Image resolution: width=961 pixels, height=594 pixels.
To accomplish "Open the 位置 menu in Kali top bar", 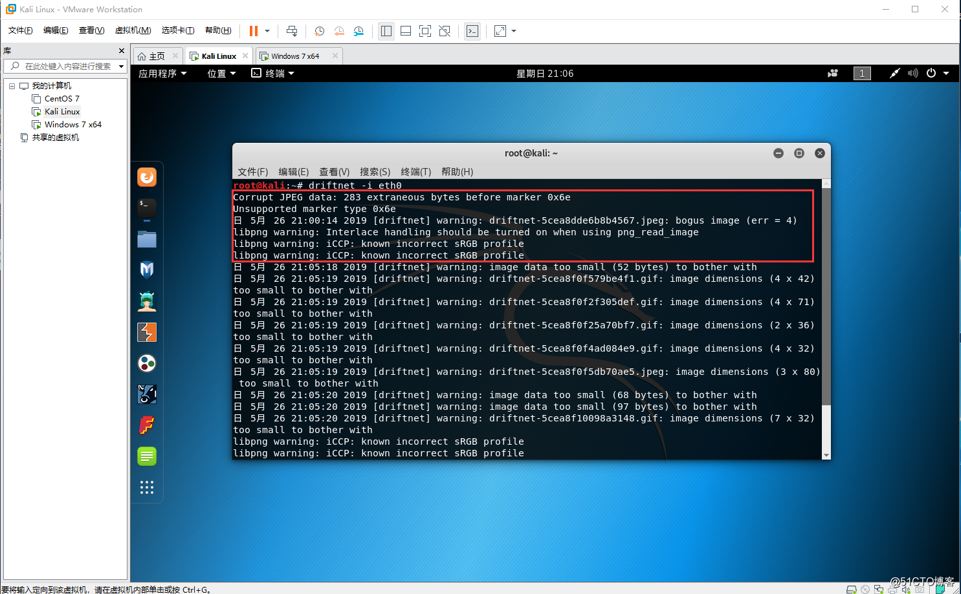I will pyautogui.click(x=221, y=73).
